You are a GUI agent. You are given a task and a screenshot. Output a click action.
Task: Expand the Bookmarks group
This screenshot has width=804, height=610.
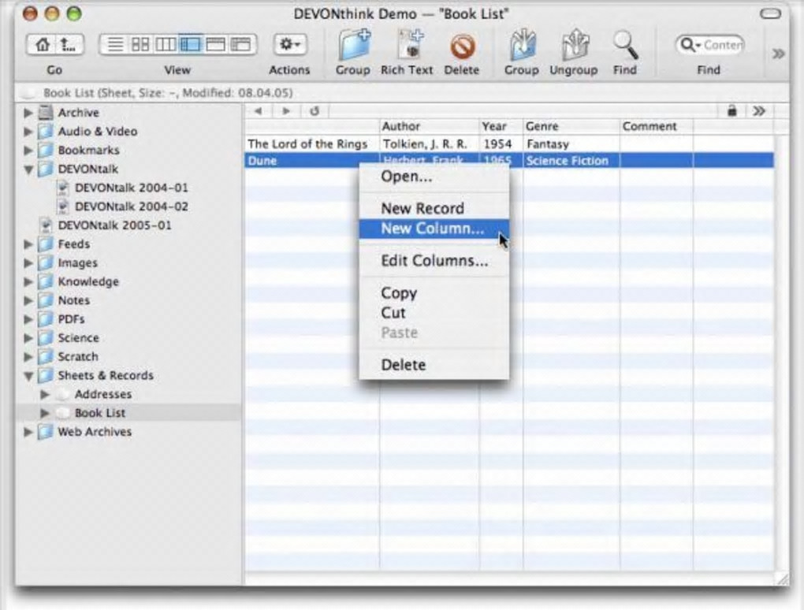(x=28, y=151)
